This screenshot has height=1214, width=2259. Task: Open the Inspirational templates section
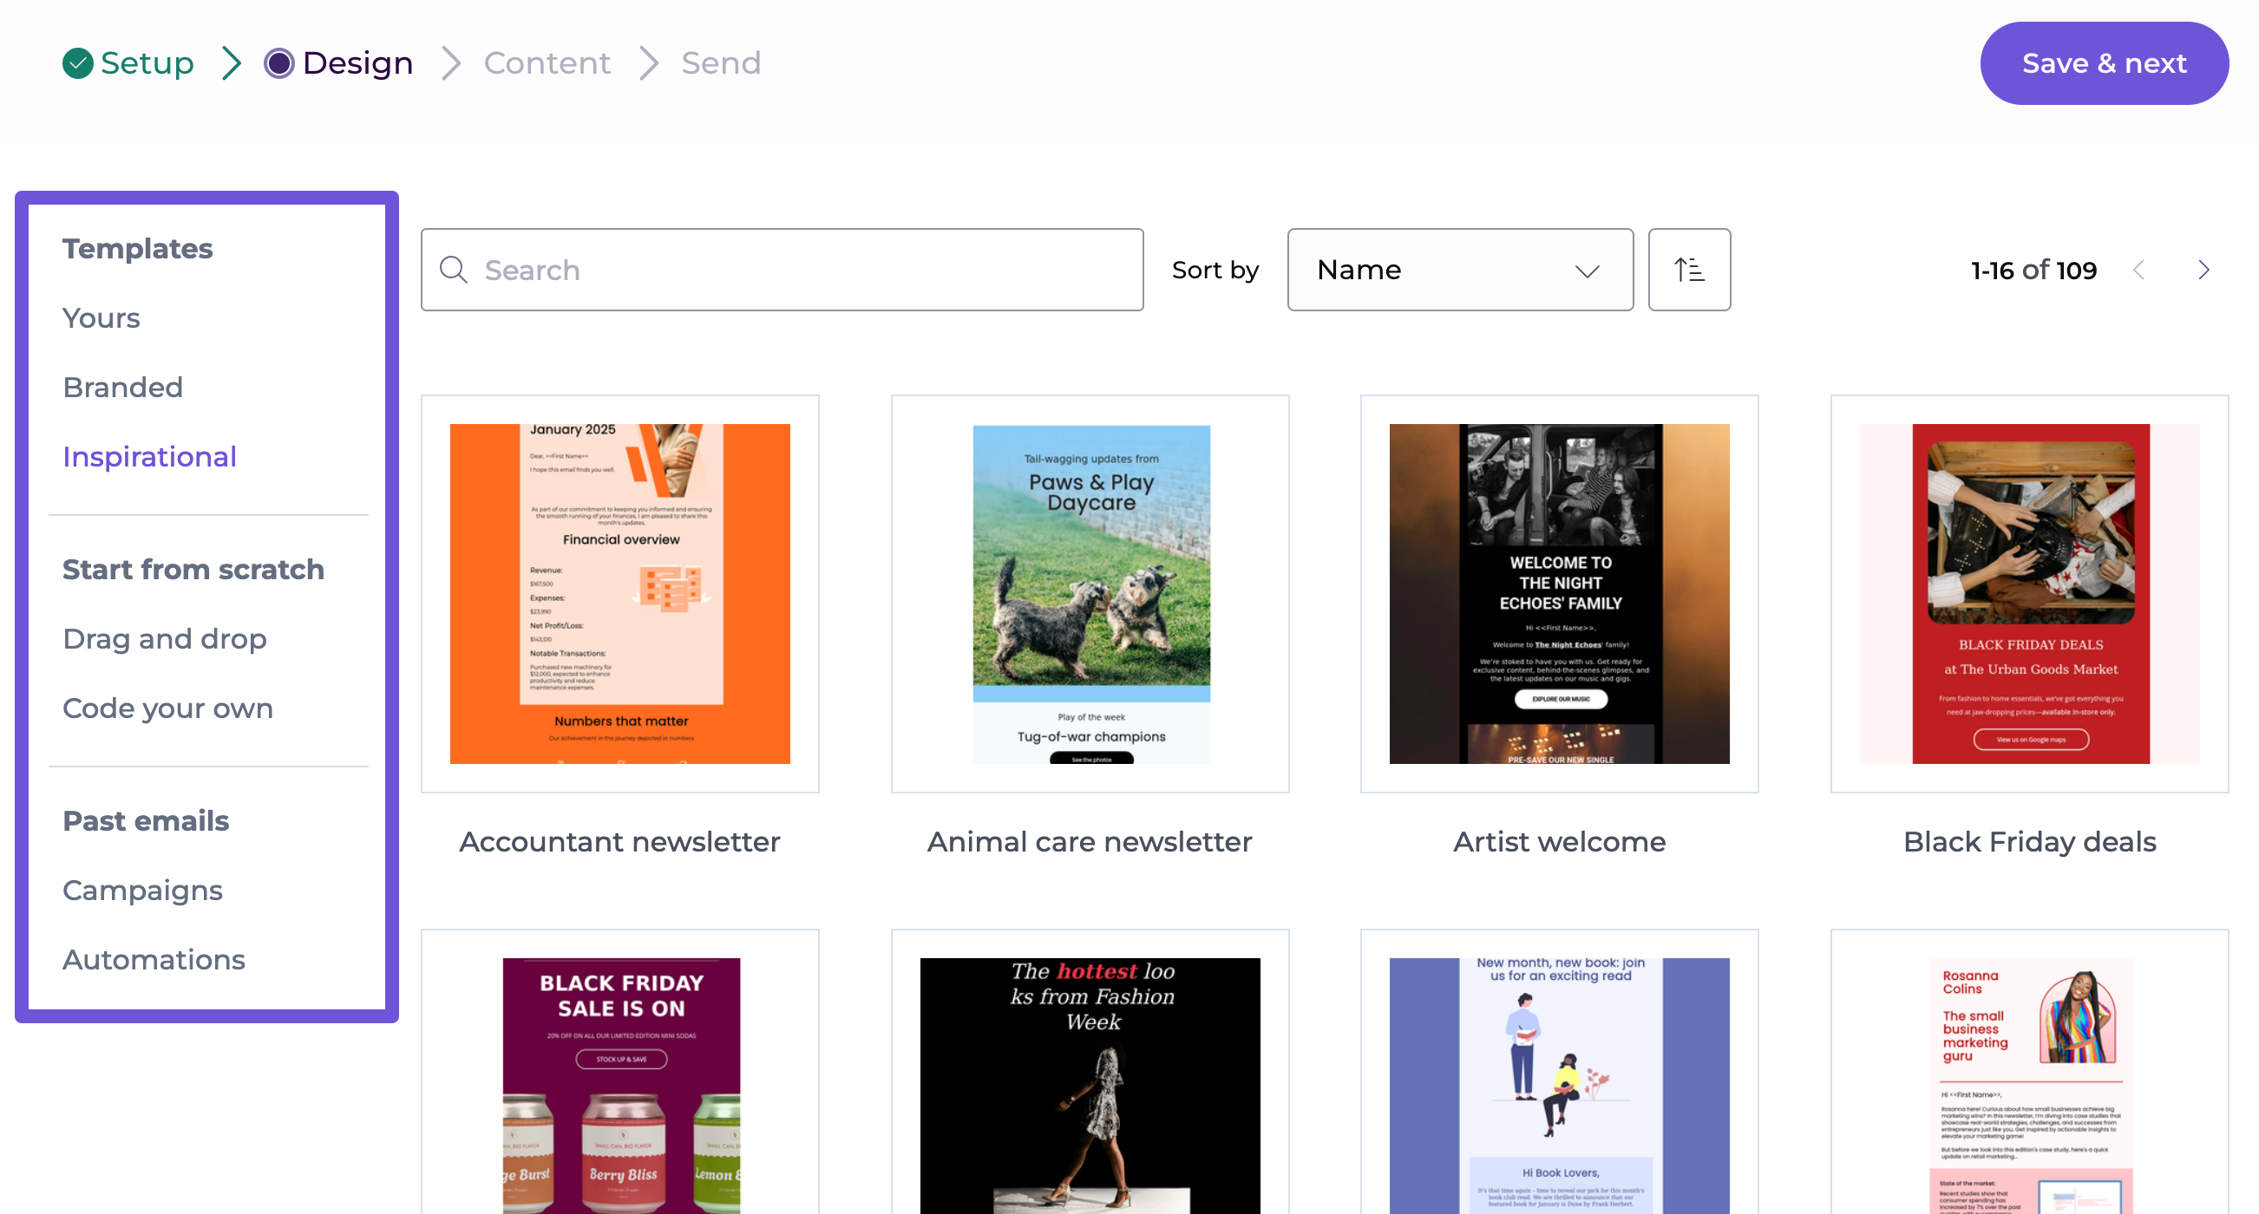tap(150, 457)
